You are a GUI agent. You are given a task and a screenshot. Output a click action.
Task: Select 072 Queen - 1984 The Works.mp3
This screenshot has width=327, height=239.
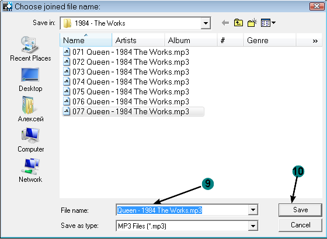point(131,62)
